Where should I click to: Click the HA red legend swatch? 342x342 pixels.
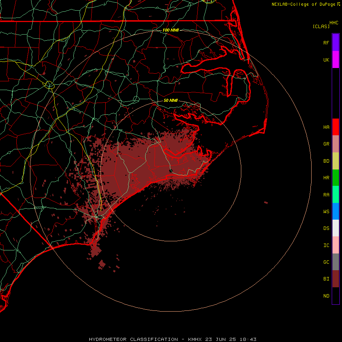tap(336, 127)
